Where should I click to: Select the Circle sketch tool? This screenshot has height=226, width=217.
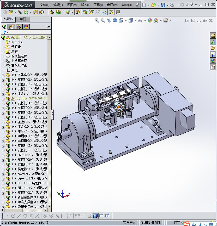tap(13, 216)
